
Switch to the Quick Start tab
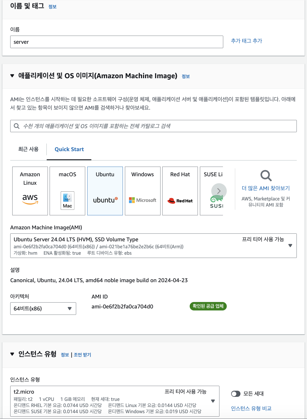[69, 149]
